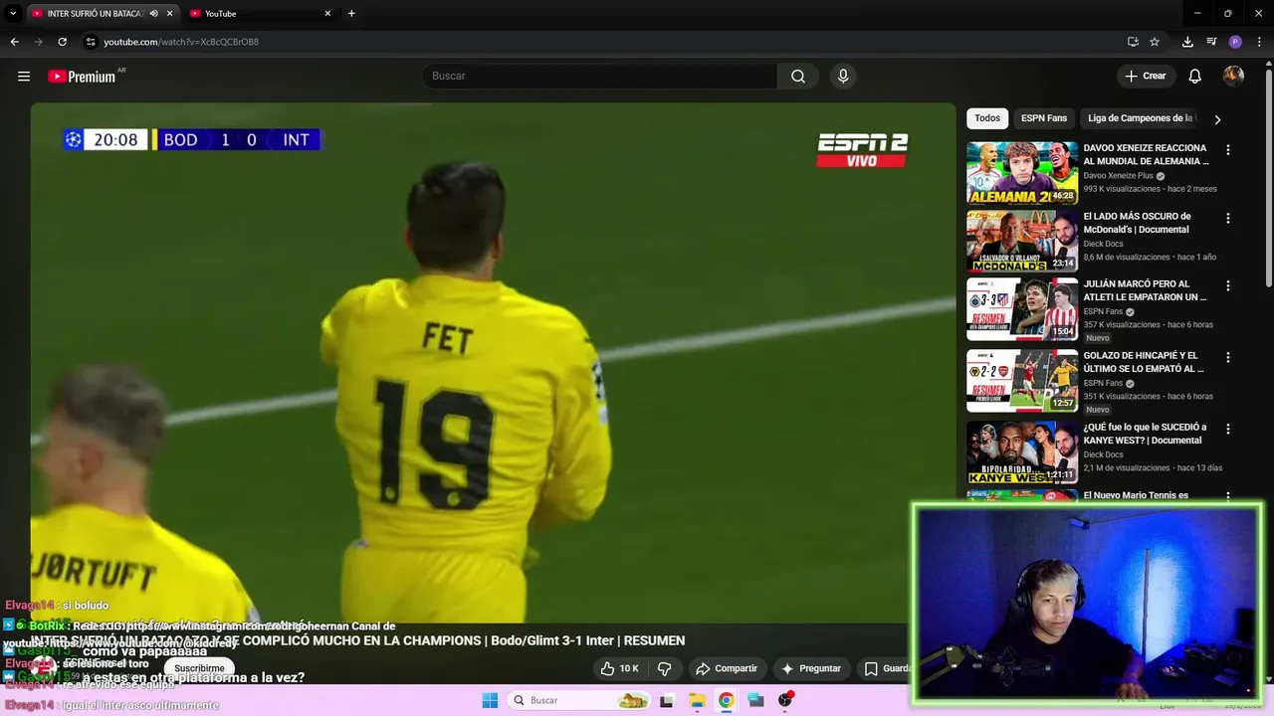
Task: Save the video with Guardar
Action: (886, 668)
